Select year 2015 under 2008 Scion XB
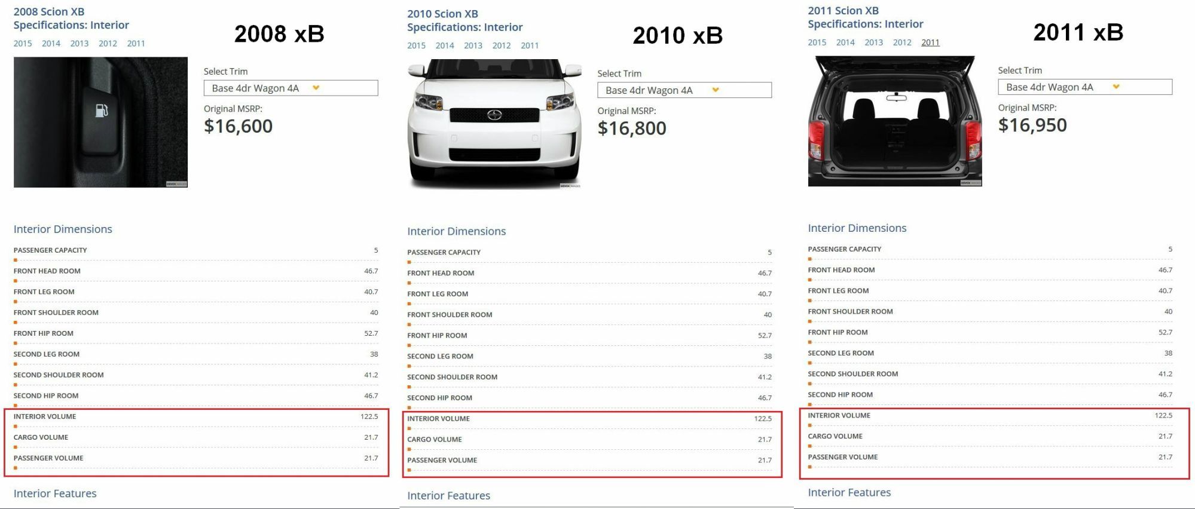This screenshot has height=509, width=1195. click(x=23, y=44)
